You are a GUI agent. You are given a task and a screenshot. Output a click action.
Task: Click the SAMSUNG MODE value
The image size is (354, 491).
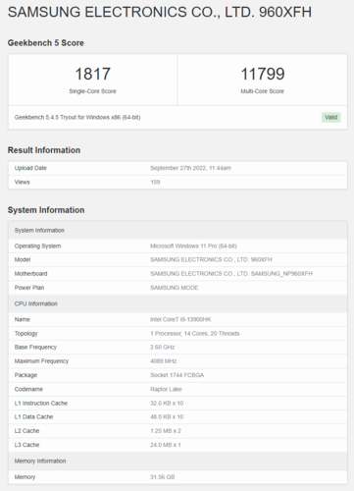click(175, 288)
